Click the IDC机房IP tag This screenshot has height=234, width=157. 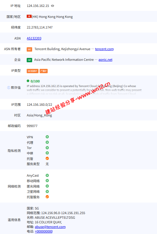(x=32, y=71)
